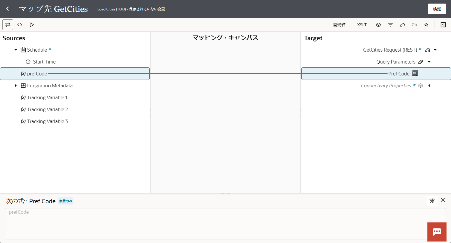Toggle the 開発者 developer mode
The image size is (451, 243).
coord(339,25)
